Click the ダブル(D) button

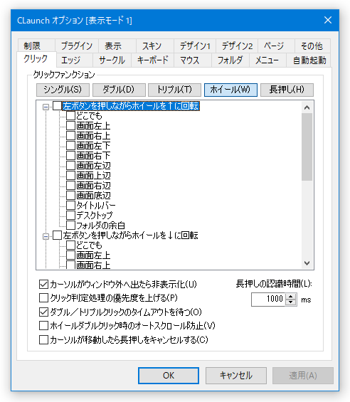pyautogui.click(x=119, y=90)
